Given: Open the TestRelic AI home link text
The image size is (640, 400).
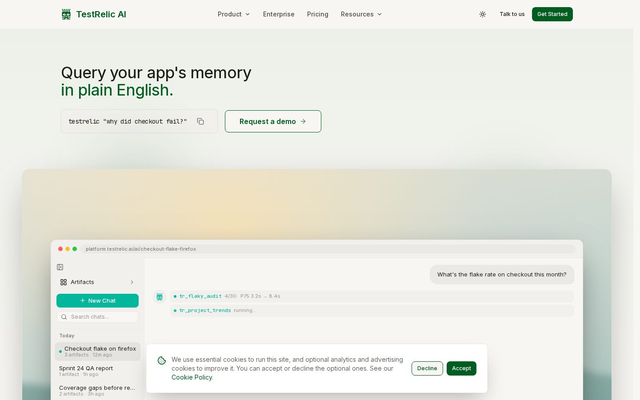Looking at the screenshot, I should pyautogui.click(x=101, y=14).
